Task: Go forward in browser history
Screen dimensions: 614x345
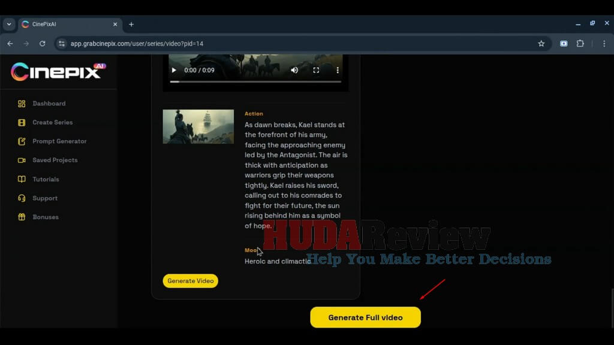Action: tap(26, 44)
